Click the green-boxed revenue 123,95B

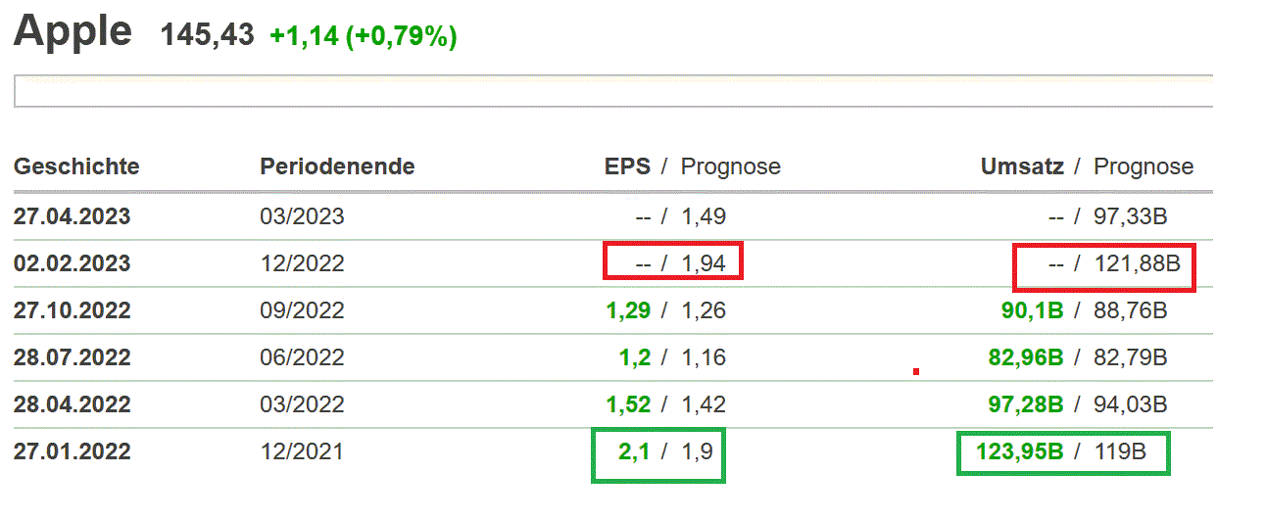click(1020, 451)
